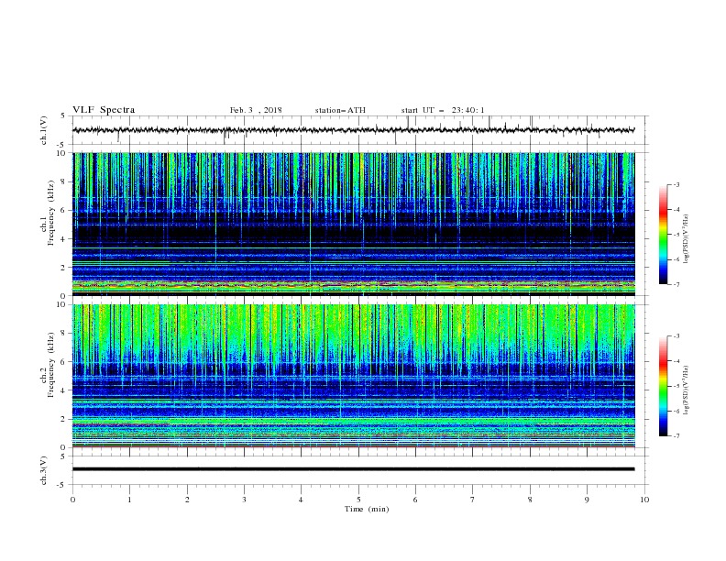Image resolution: width=726 pixels, height=561 pixels.
Task: Click the ch.1 'Frequency (kHz)' axis label
Action: point(51,214)
